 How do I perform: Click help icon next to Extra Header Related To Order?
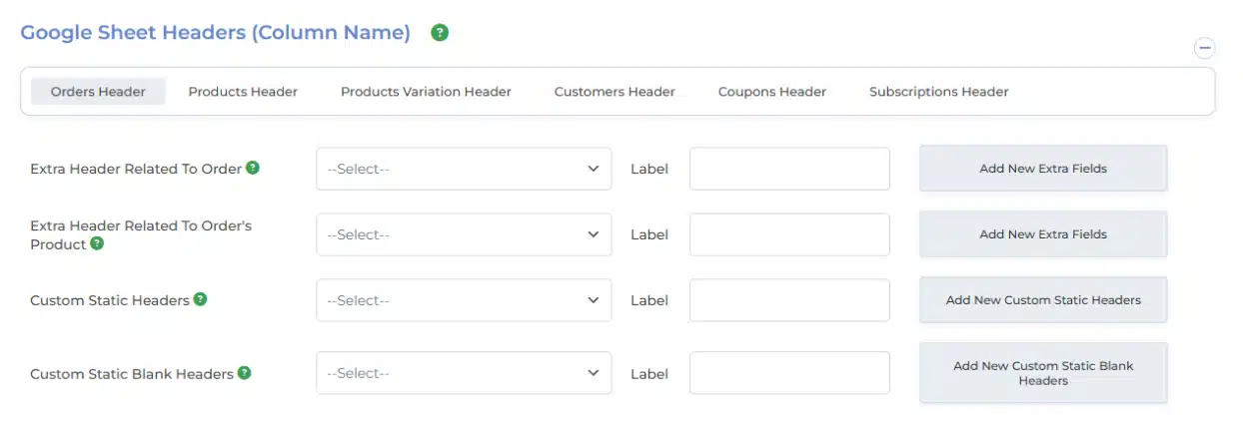253,168
